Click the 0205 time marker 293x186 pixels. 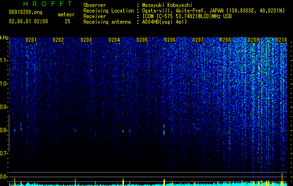click(142, 40)
